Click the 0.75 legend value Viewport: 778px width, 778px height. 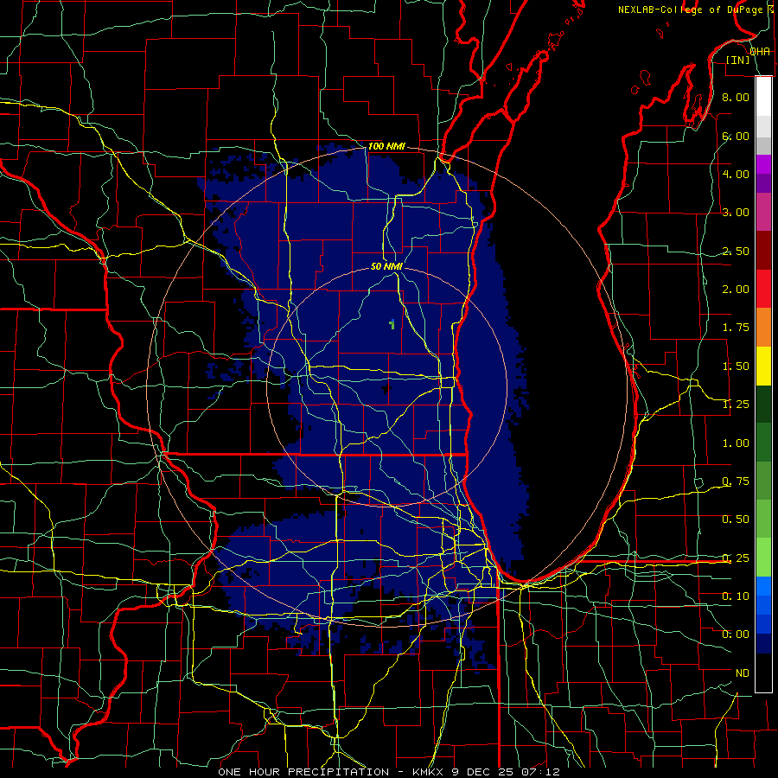736,481
